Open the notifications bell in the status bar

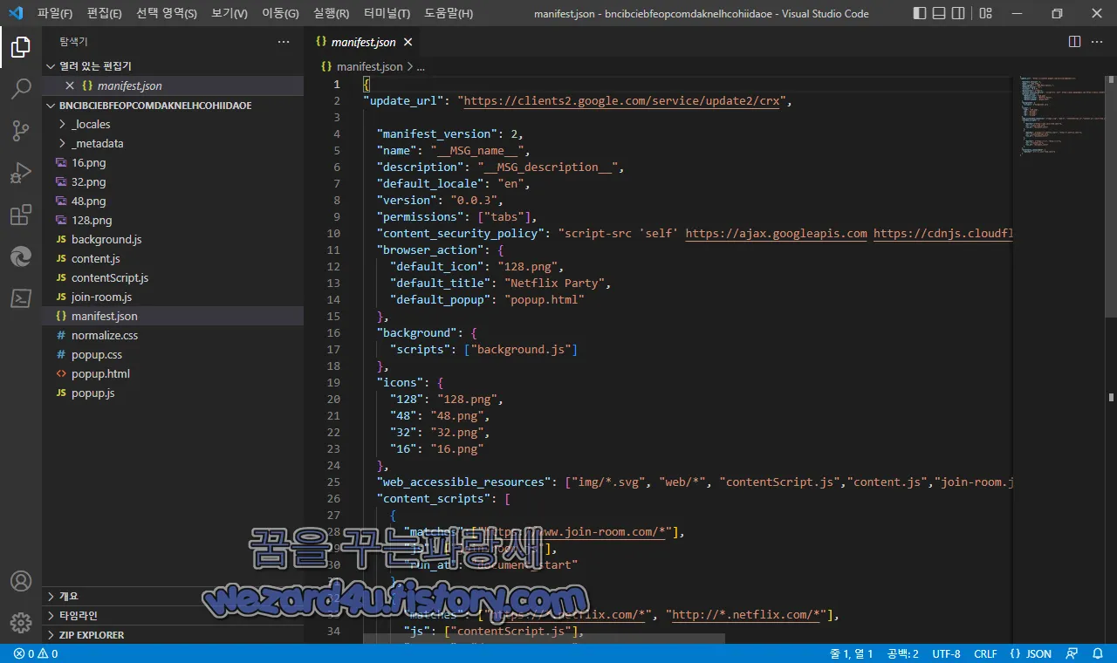click(1099, 653)
